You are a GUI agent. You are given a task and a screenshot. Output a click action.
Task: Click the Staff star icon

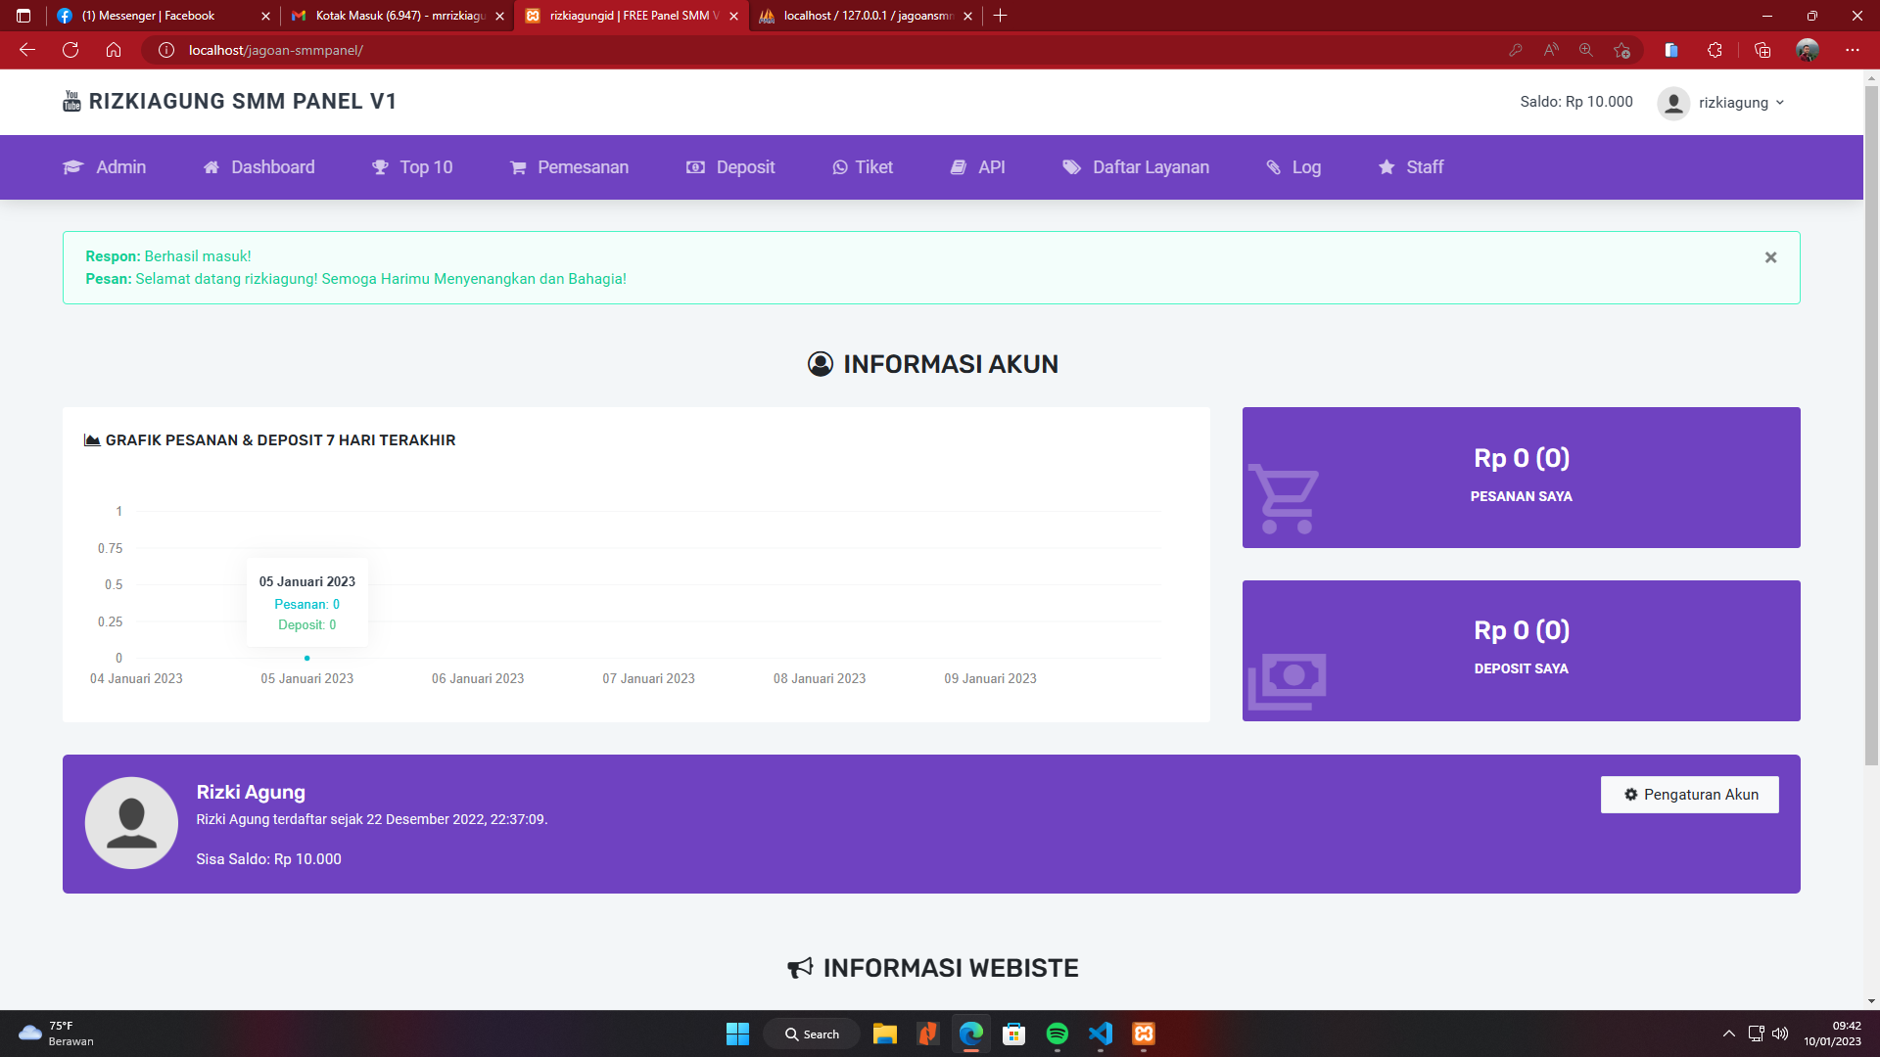(x=1386, y=167)
